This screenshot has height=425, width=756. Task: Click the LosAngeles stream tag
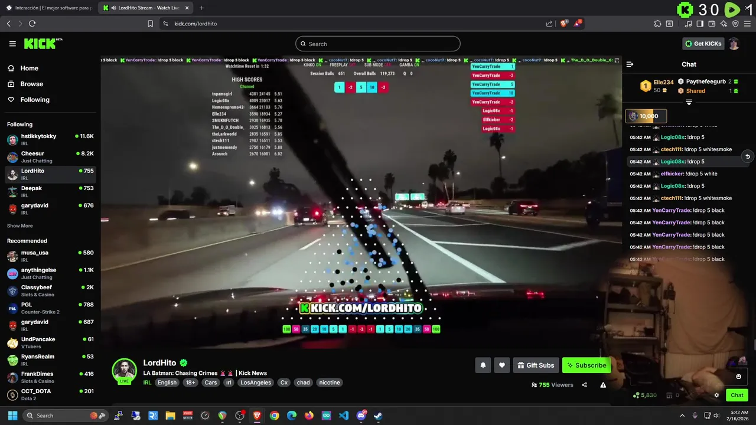point(256,382)
